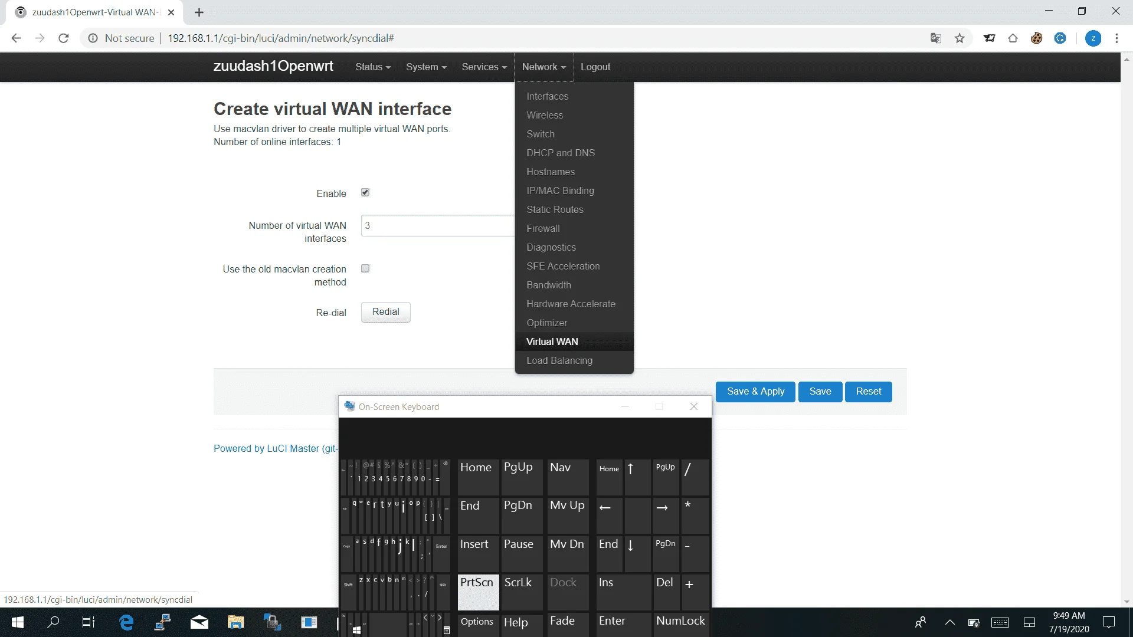Bookmark this page with the star icon
This screenshot has width=1133, height=637.
pos(960,38)
